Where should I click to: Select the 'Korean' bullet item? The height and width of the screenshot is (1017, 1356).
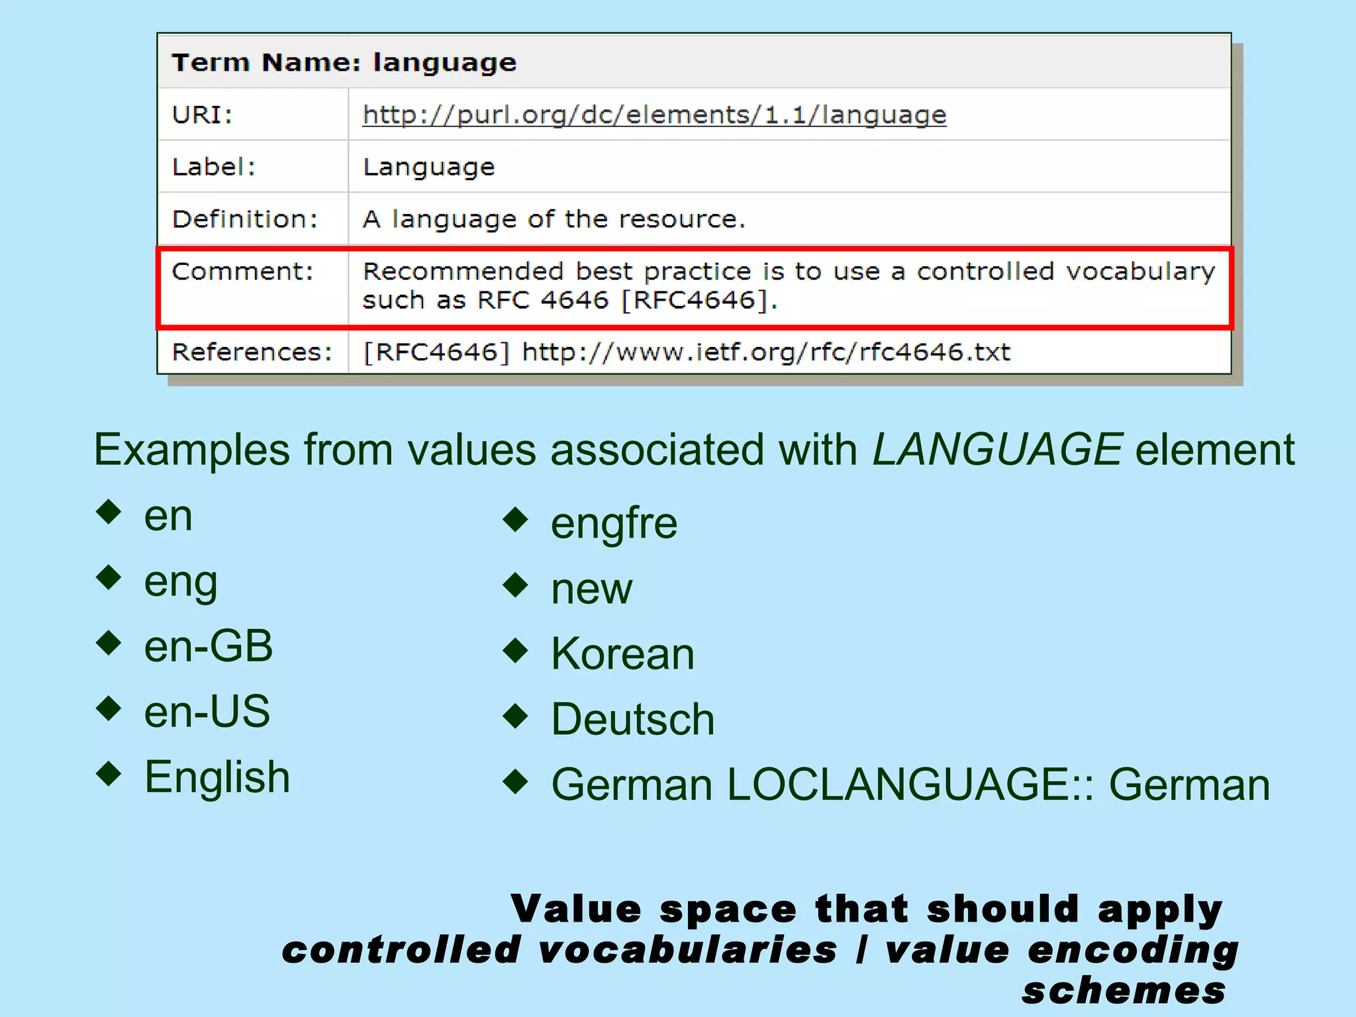tap(623, 654)
